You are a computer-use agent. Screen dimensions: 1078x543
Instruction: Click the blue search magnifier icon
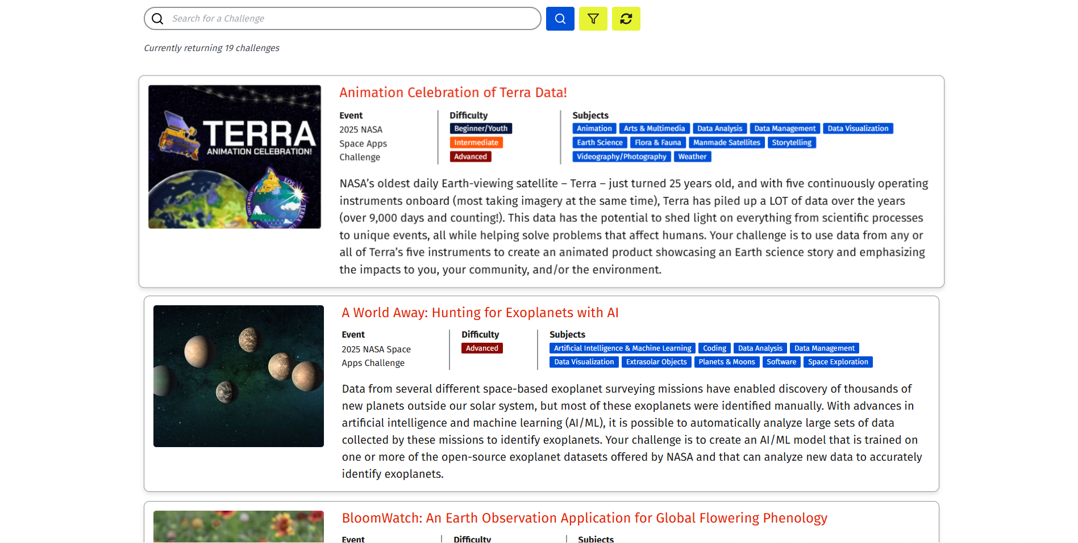point(560,18)
